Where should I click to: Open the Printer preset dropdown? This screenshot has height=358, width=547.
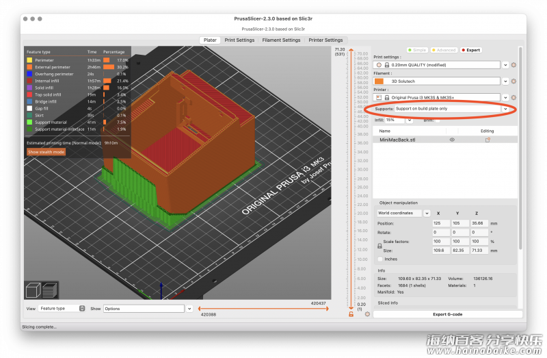(505, 97)
